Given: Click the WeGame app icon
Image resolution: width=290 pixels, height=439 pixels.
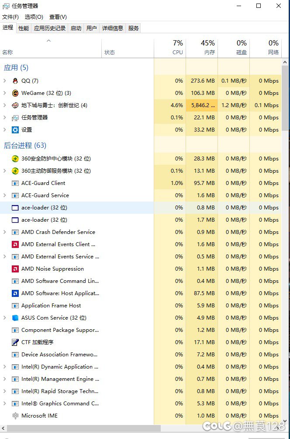Looking at the screenshot, I should coord(15,93).
